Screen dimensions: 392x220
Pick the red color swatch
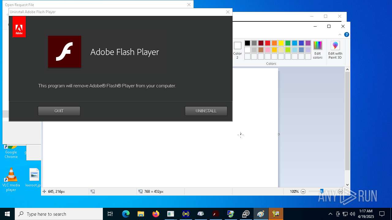pos(268,43)
